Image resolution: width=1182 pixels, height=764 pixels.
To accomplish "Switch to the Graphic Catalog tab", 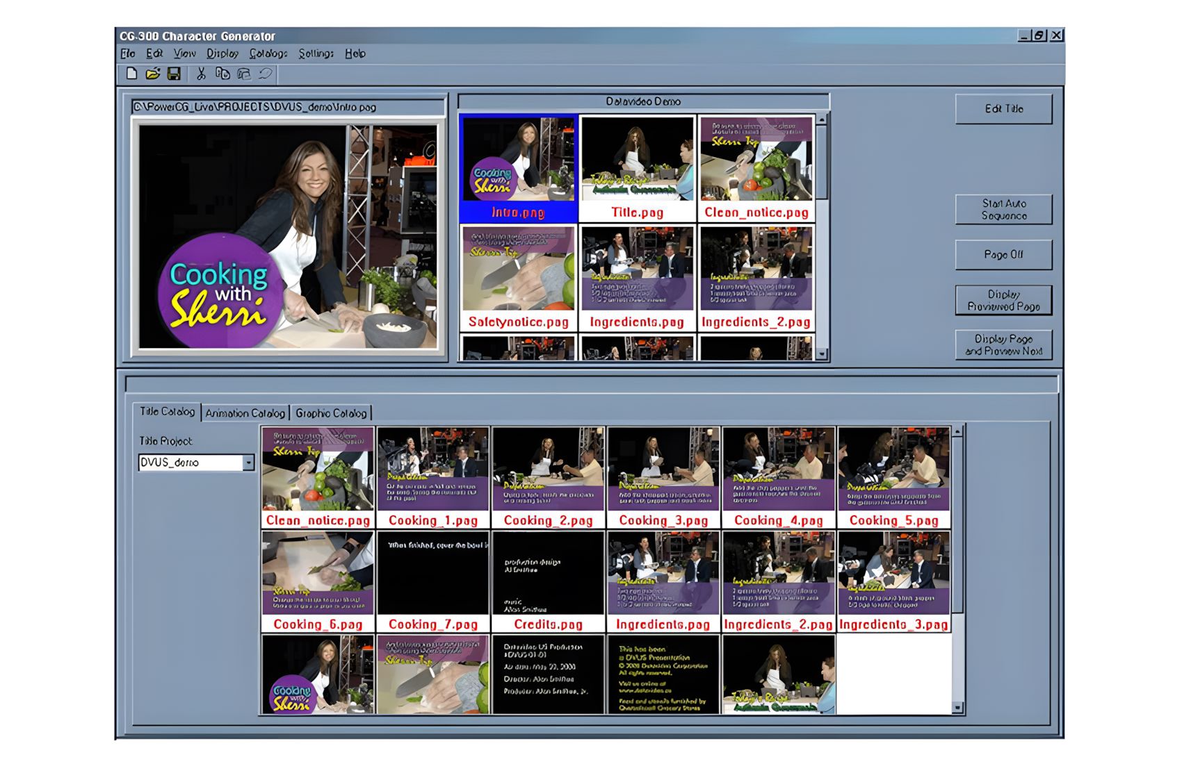I will [x=331, y=413].
